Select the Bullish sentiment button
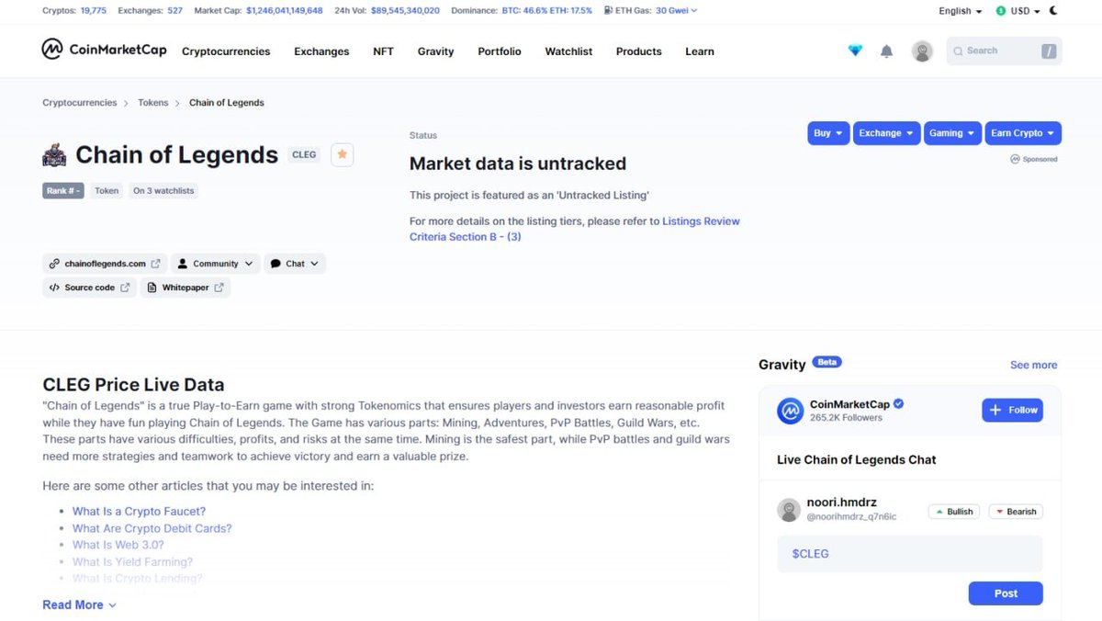 click(954, 512)
